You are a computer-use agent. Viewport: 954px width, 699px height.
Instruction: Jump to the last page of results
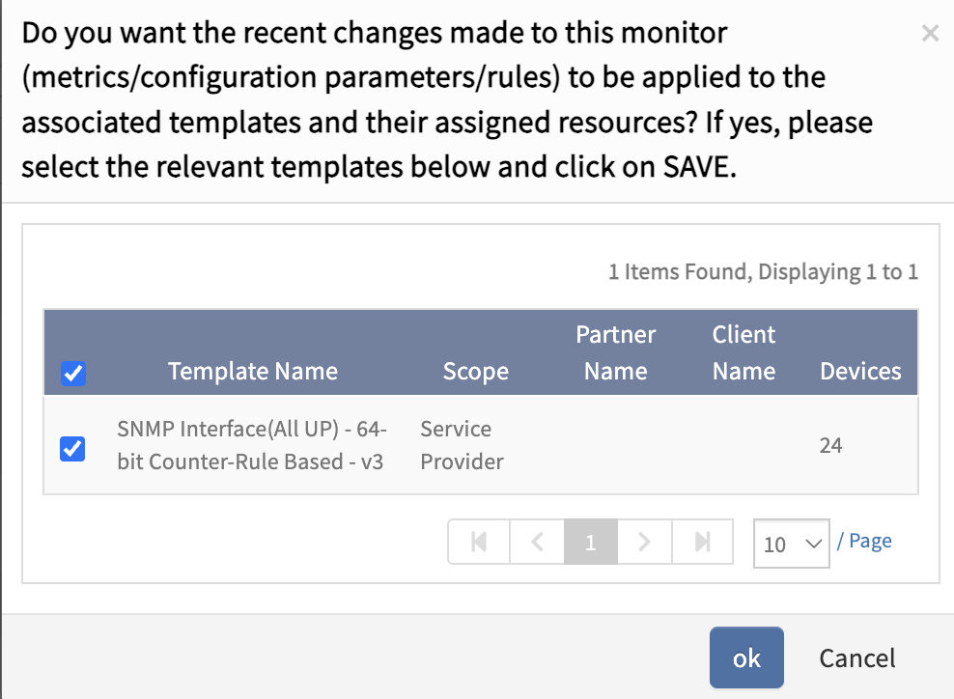pyautogui.click(x=702, y=543)
